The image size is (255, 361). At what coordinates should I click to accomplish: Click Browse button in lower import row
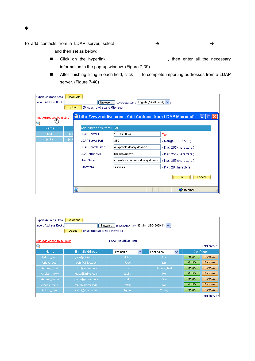(107, 226)
